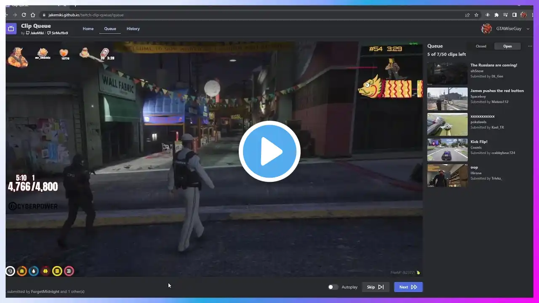
Task: Reload the page in the browser
Action: (x=24, y=15)
